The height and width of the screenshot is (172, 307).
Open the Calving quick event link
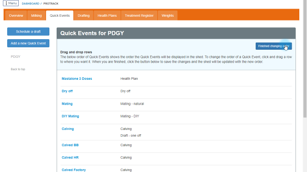[x=68, y=129]
